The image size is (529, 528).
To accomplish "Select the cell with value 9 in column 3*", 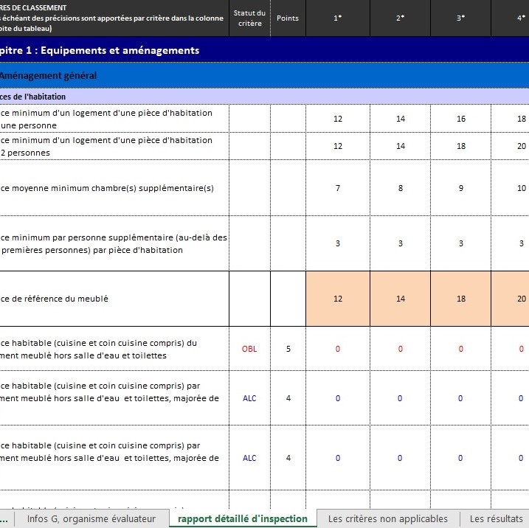I will (x=461, y=188).
